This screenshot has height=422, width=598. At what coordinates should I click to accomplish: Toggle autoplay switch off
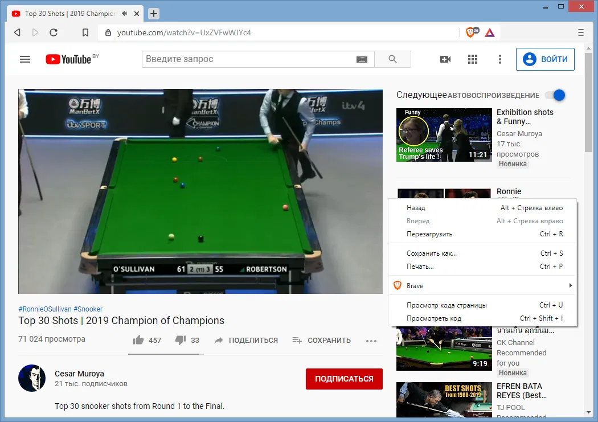pos(556,95)
